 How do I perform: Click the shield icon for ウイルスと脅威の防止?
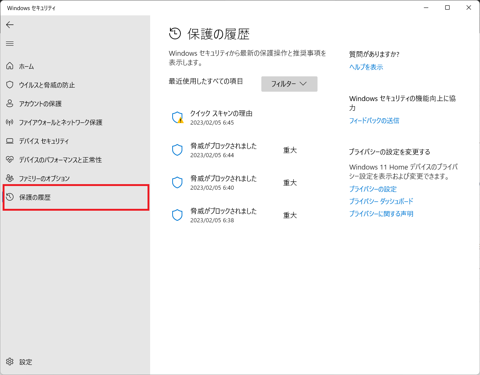[x=10, y=85]
